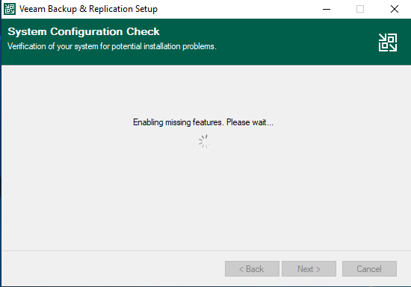Click the Veeam icon in the title bar
411x287 pixels.
point(10,9)
